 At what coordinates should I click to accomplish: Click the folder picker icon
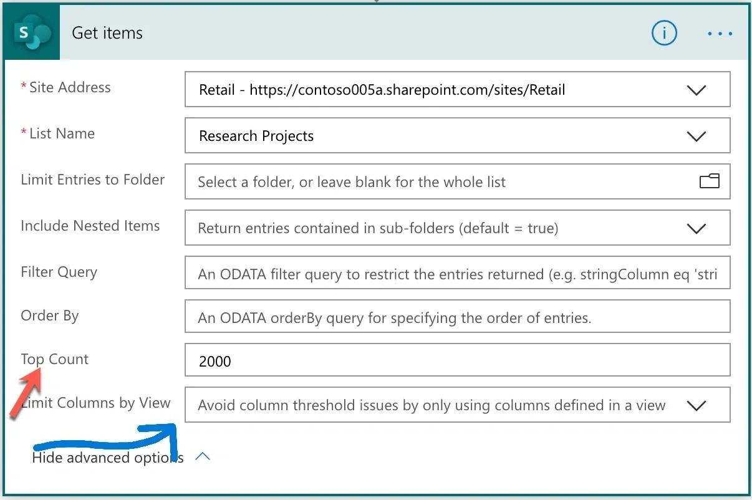pyautogui.click(x=710, y=181)
